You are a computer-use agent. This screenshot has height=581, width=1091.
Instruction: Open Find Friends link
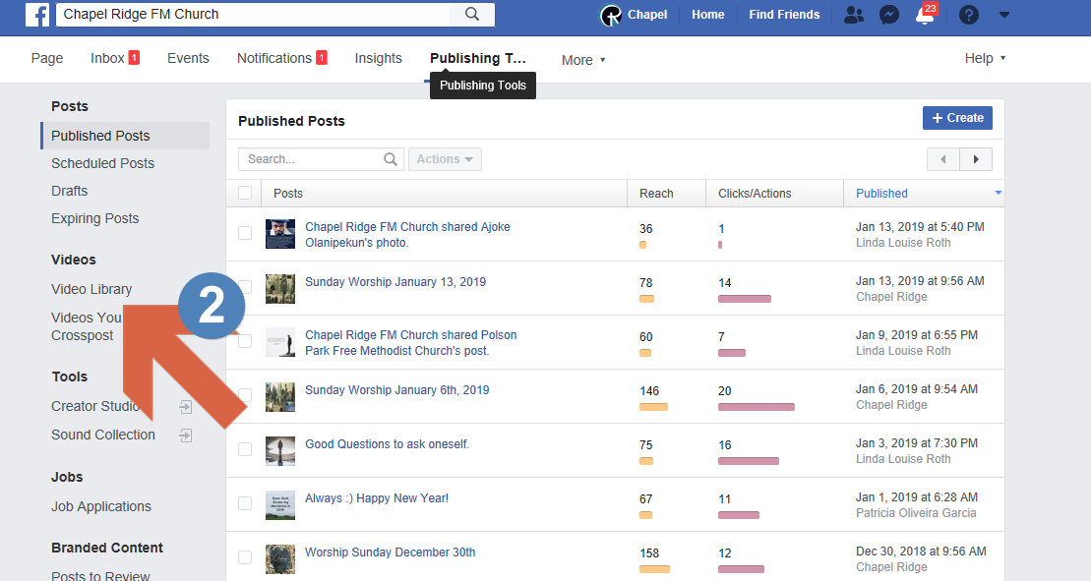coord(784,15)
